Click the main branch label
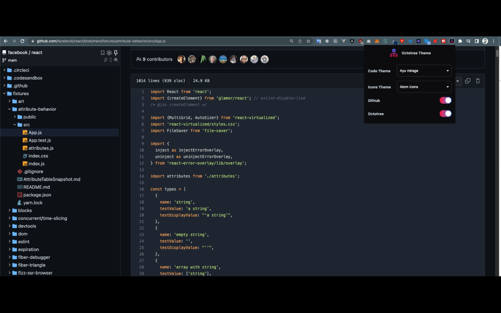This screenshot has height=313, width=501. [13, 60]
